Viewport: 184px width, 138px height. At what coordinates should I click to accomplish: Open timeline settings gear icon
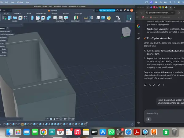click(132, 125)
